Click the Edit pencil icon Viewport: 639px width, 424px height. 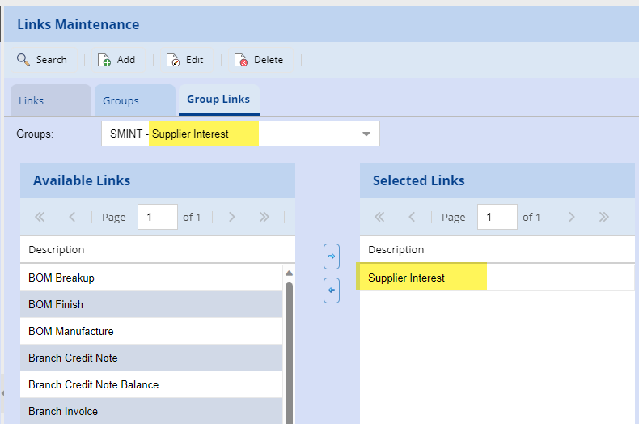173,60
